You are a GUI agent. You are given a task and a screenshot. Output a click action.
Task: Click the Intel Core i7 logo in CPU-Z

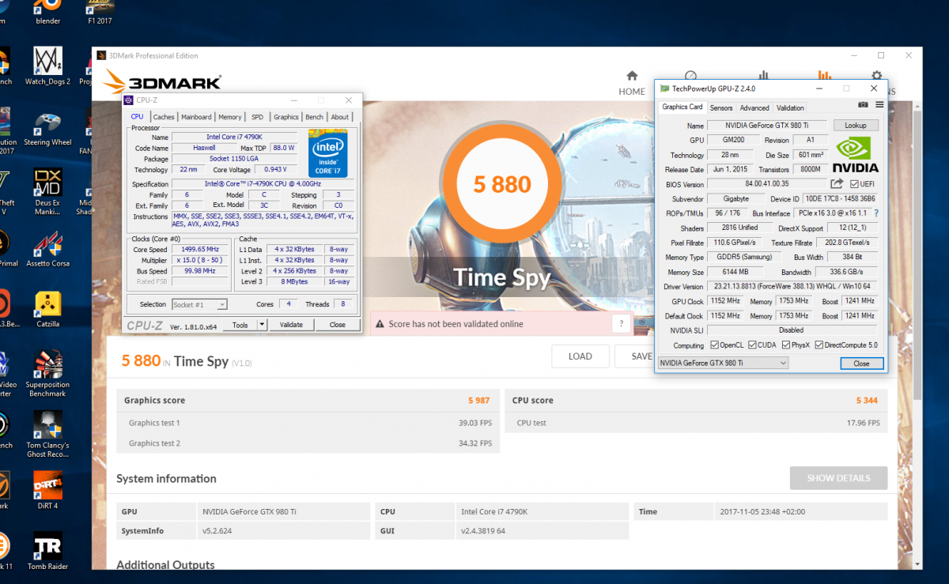328,152
